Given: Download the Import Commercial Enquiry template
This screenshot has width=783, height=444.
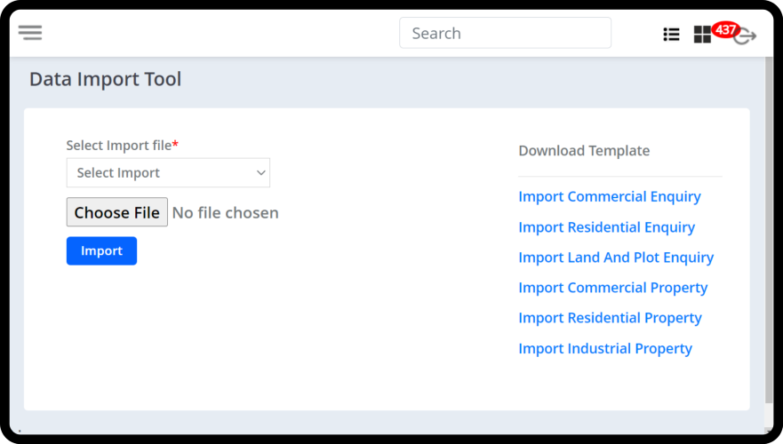Looking at the screenshot, I should click(609, 197).
